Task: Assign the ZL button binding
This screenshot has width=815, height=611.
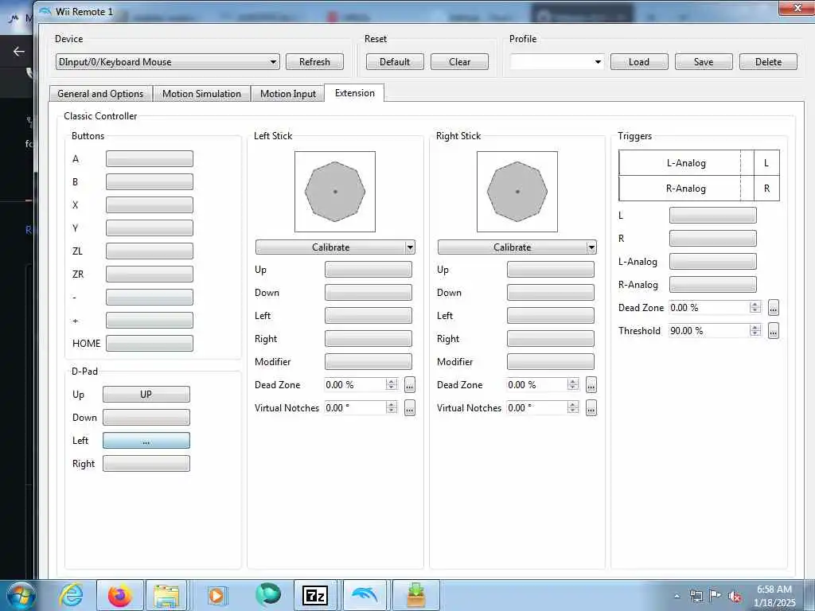Action: tap(150, 251)
